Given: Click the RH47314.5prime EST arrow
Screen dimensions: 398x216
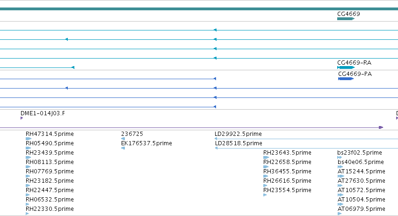Looking at the screenshot, I should pyautogui.click(x=29, y=139).
